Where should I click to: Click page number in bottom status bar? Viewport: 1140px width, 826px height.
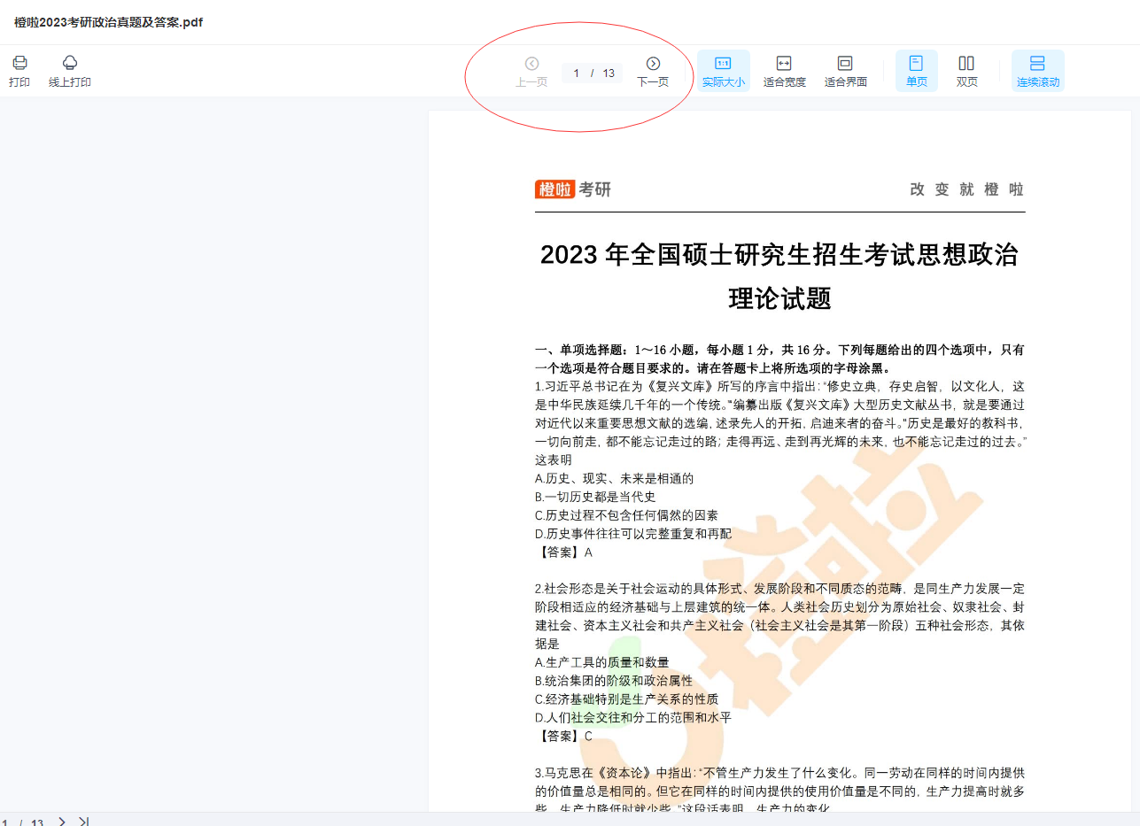point(5,822)
